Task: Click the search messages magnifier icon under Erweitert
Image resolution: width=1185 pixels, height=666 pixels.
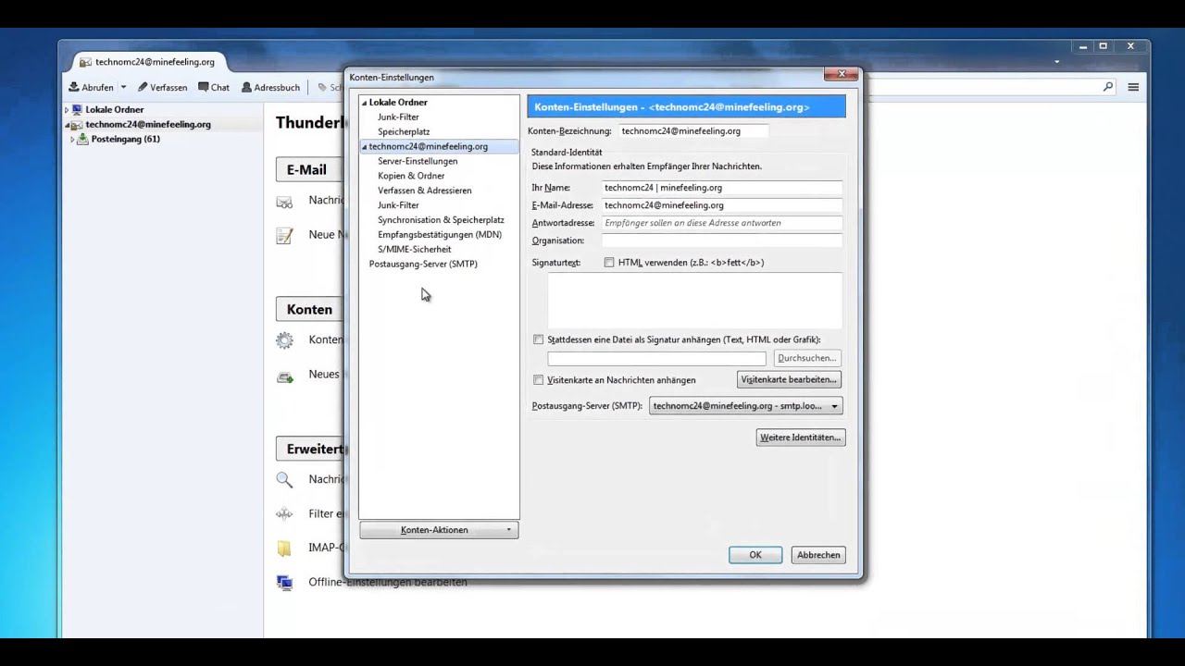Action: point(285,479)
